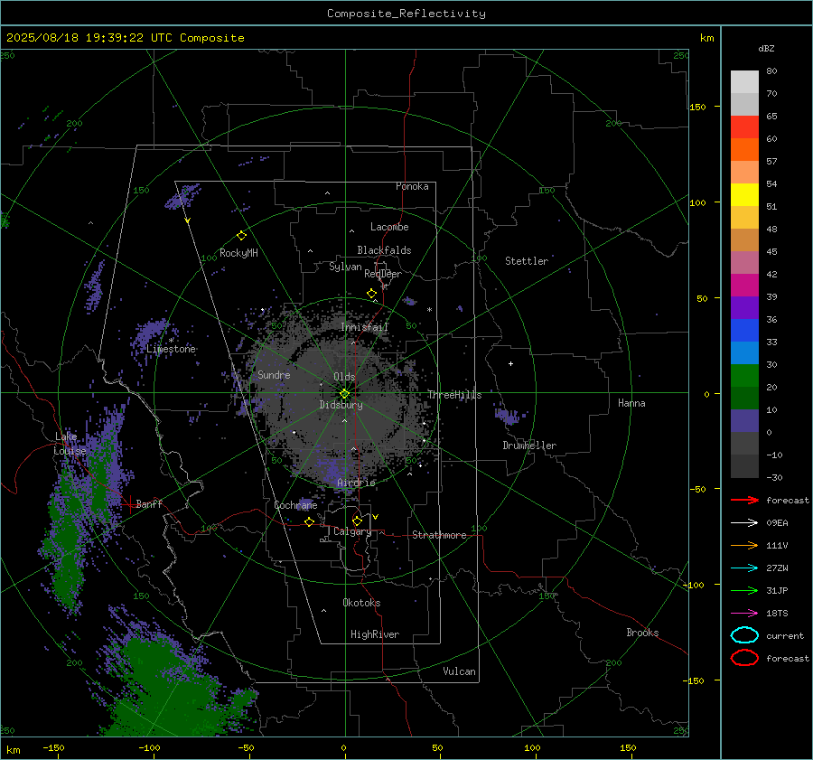Click the red forecast arrow in the legend

744,500
